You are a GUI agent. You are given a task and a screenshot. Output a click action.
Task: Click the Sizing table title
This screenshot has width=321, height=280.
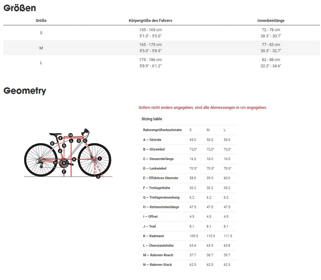[152, 119]
